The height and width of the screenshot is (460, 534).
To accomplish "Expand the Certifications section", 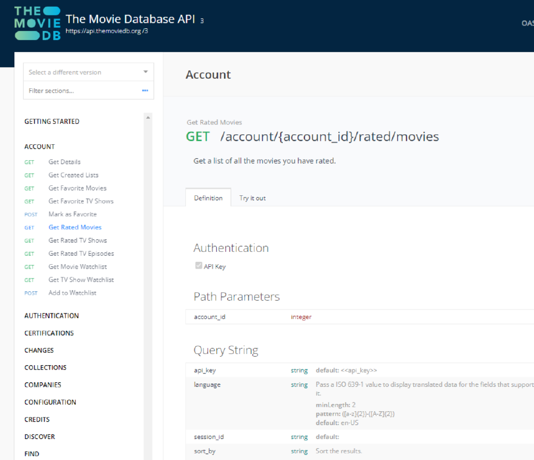I will pyautogui.click(x=49, y=333).
